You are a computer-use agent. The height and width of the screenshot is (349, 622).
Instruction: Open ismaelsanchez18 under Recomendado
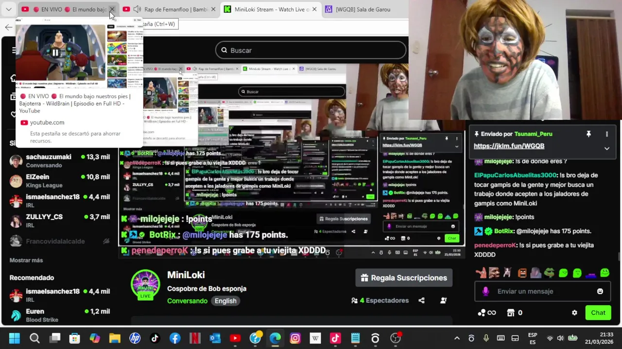[60, 295]
